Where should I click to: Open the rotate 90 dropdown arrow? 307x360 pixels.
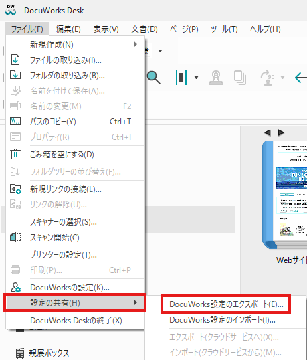[283, 78]
